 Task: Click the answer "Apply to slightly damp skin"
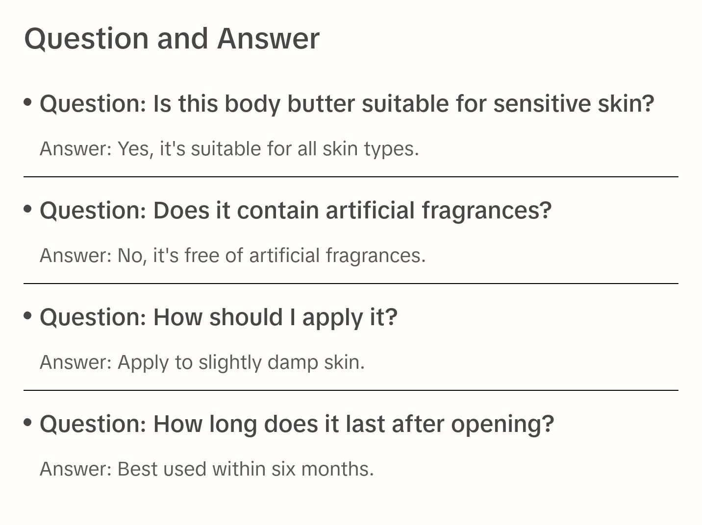click(x=202, y=362)
